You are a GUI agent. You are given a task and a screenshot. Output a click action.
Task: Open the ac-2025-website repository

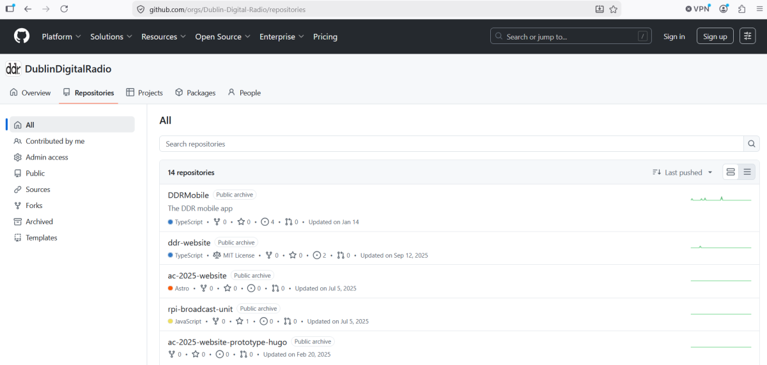[x=197, y=276]
